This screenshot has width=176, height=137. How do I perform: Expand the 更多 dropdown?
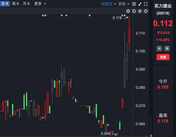pos(40,4)
